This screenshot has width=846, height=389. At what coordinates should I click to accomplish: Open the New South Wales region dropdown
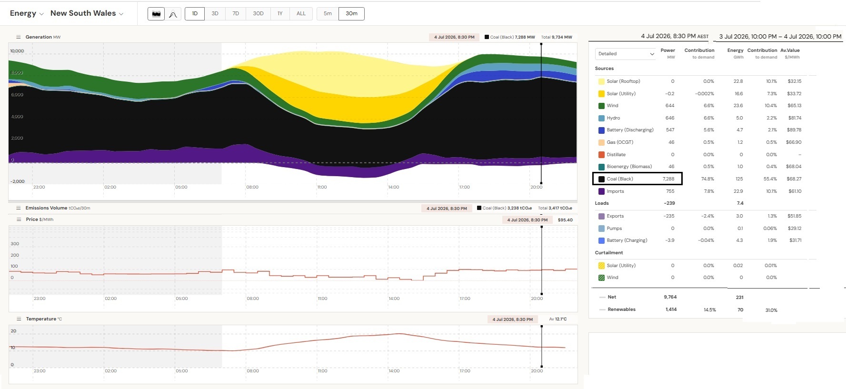pos(87,13)
